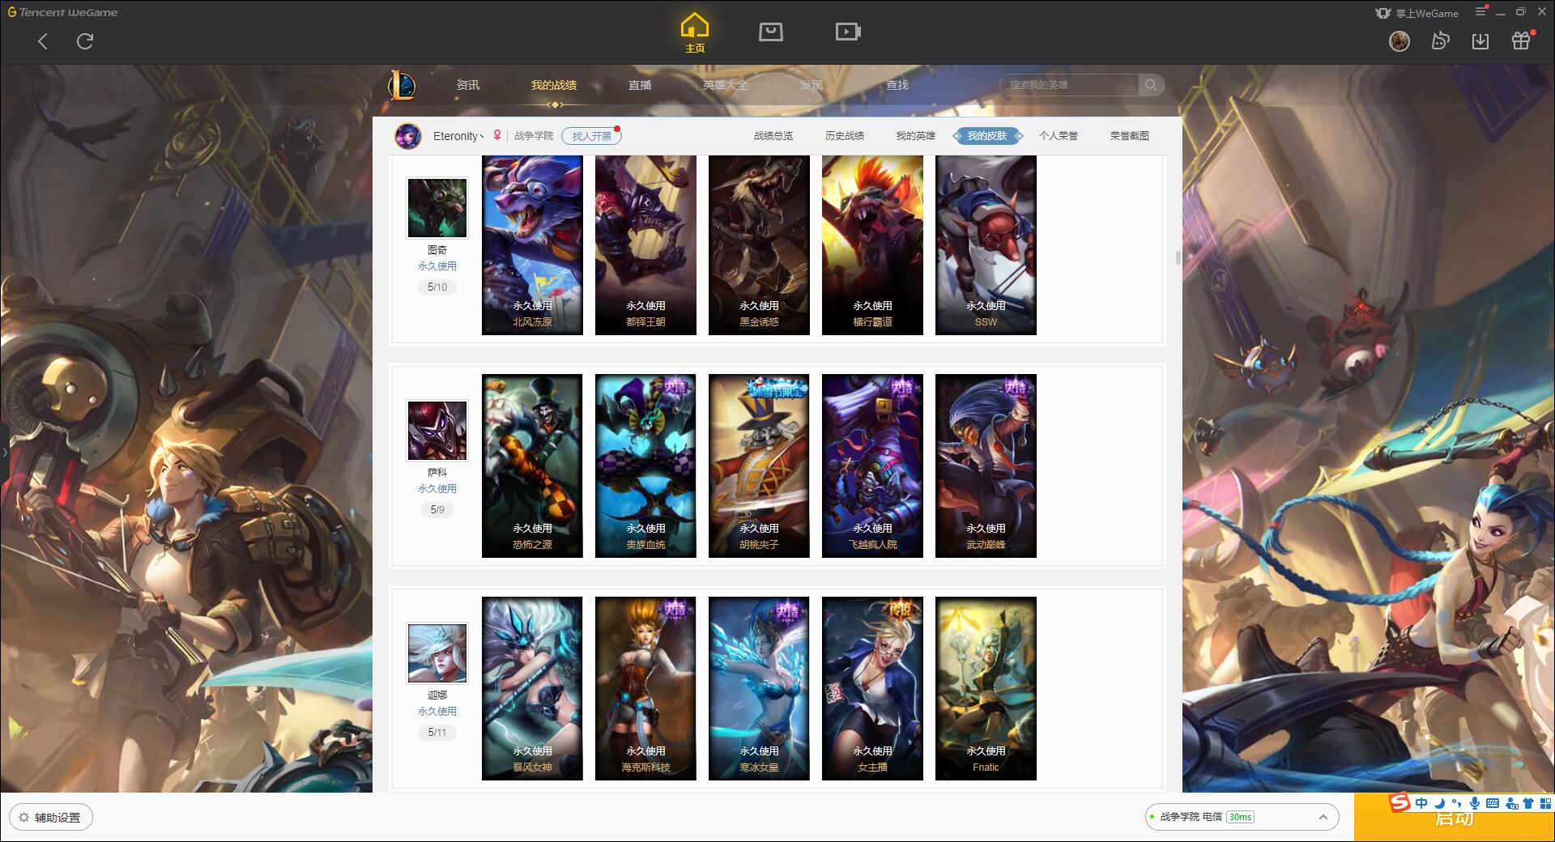Image resolution: width=1555 pixels, height=842 pixels.
Task: Expand the 战争学院 电信 server selector
Action: (1242, 817)
